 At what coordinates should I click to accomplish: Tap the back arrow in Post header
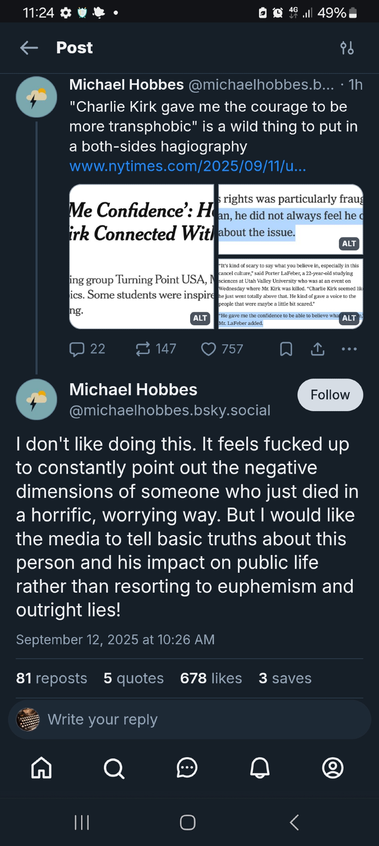pos(29,48)
